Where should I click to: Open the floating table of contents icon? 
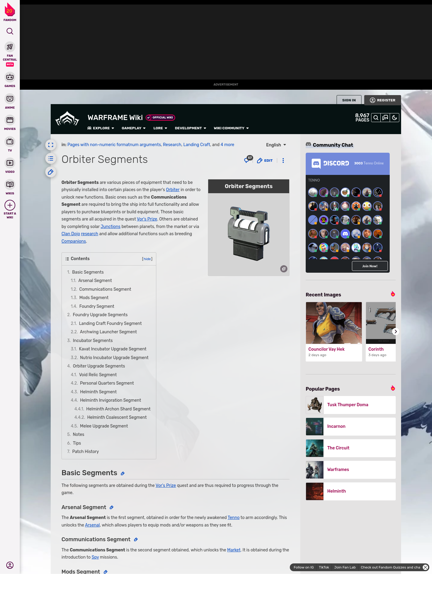point(51,158)
